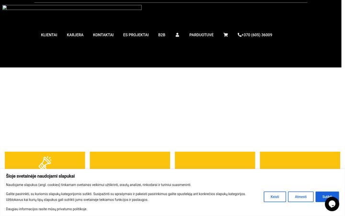Image resolution: width=345 pixels, height=216 pixels.
Task: Reject cookies with Atmesti button
Action: coord(301,197)
